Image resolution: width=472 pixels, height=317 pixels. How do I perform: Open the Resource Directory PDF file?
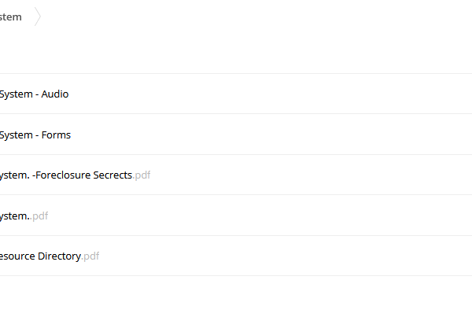tap(50, 256)
